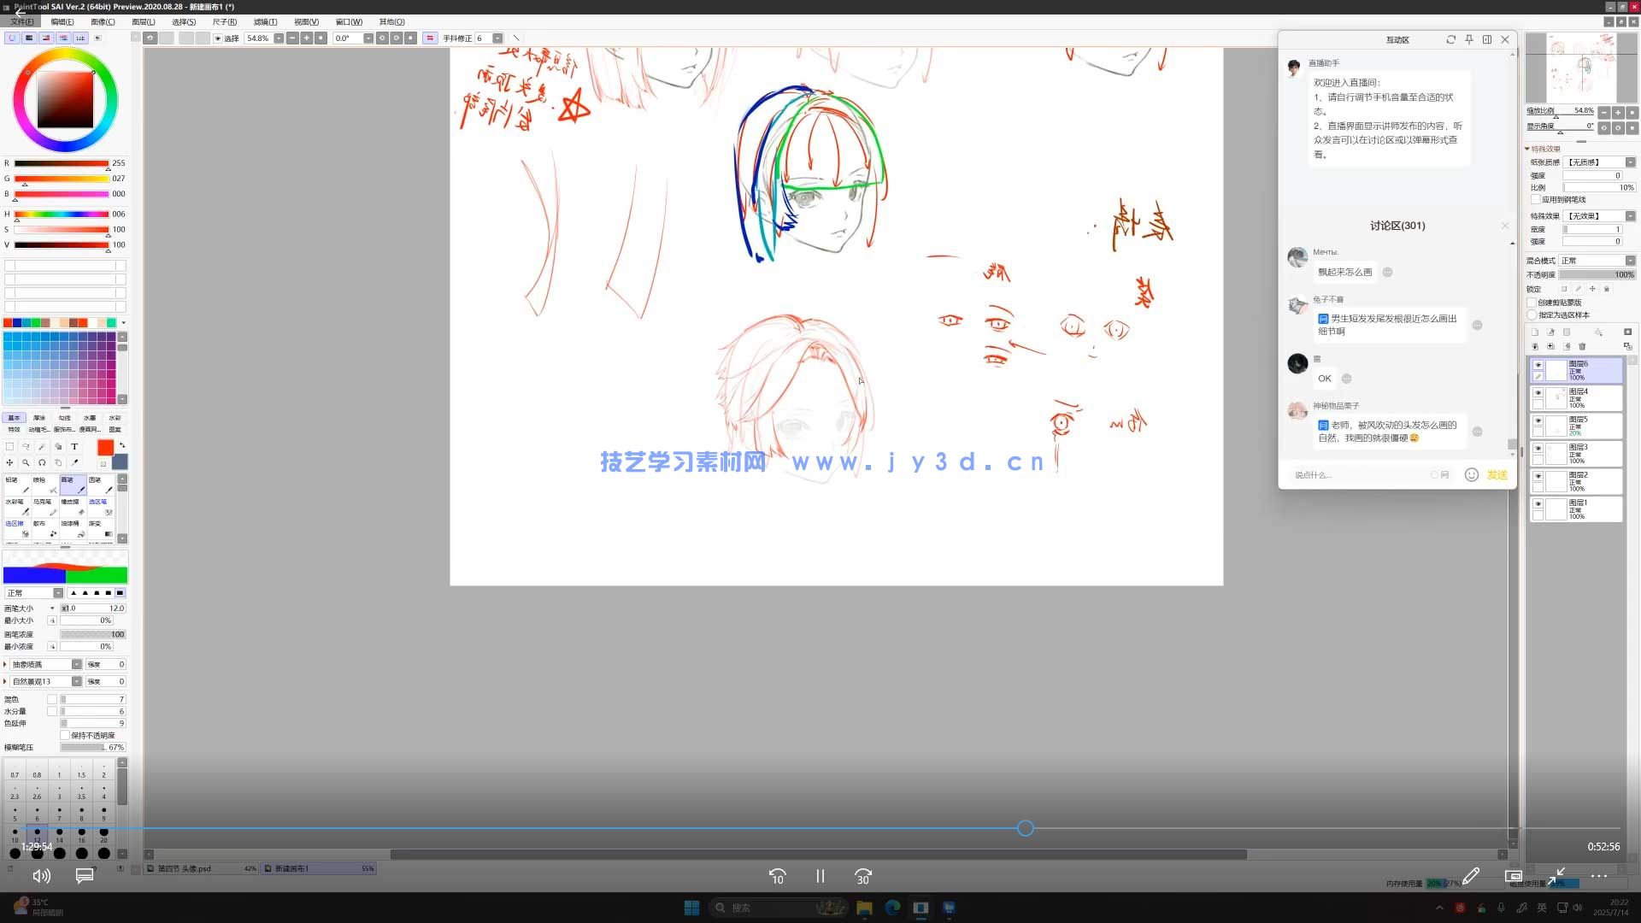Click the horizontal flip view icon
1641x923 pixels.
coord(430,38)
